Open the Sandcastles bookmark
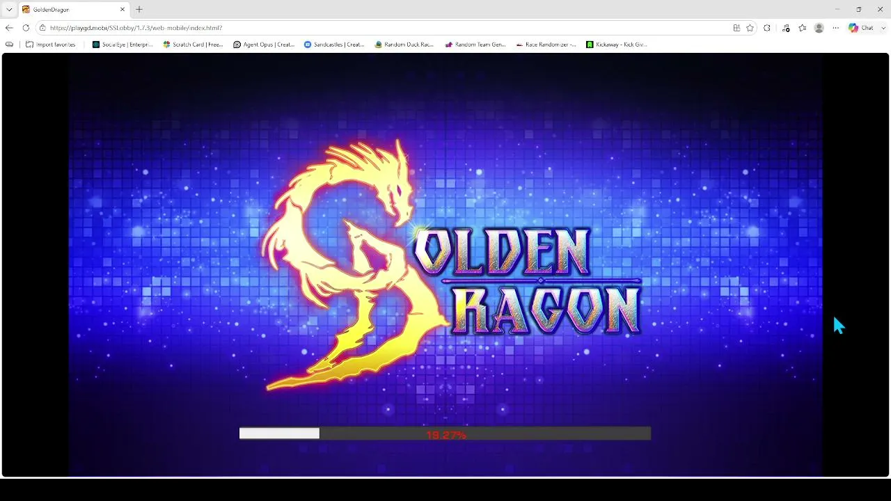This screenshot has height=501, width=891. (334, 45)
